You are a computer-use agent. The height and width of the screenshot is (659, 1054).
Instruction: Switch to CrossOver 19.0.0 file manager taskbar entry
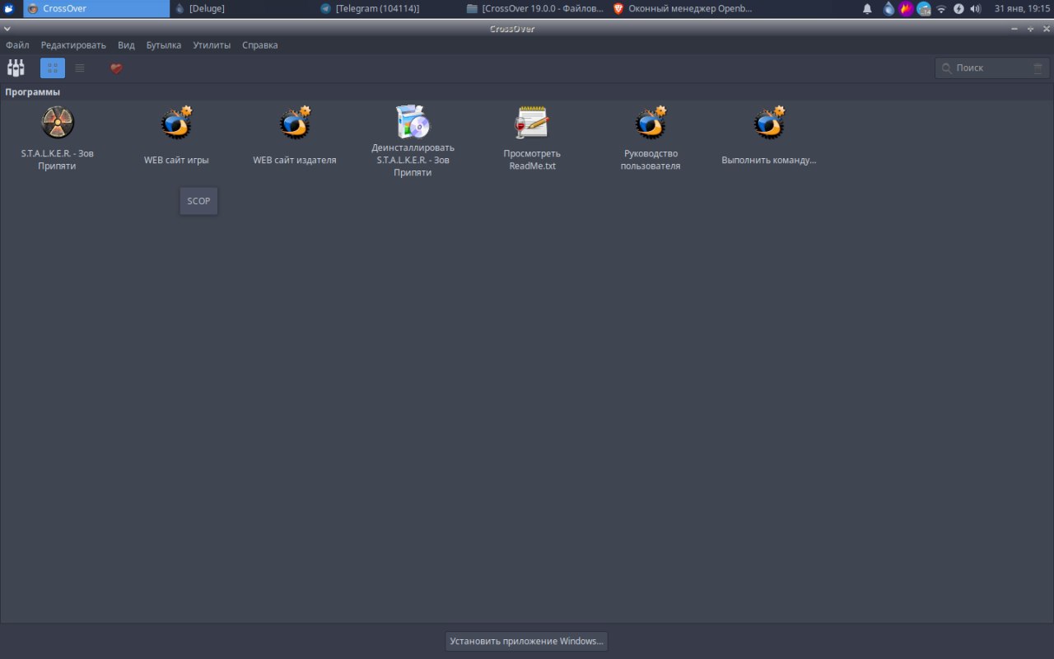coord(535,8)
